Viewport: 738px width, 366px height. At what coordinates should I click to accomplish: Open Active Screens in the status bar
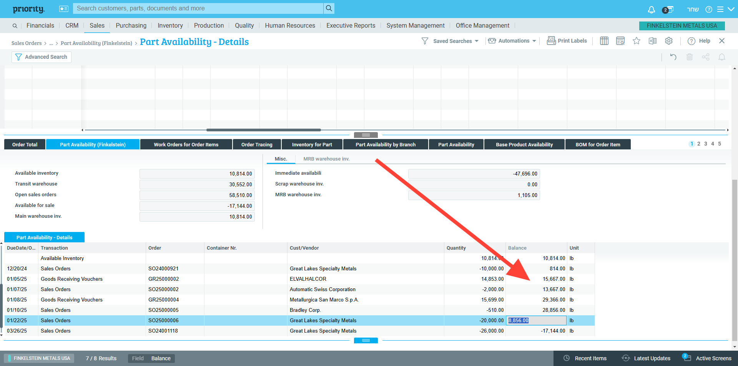click(x=707, y=358)
